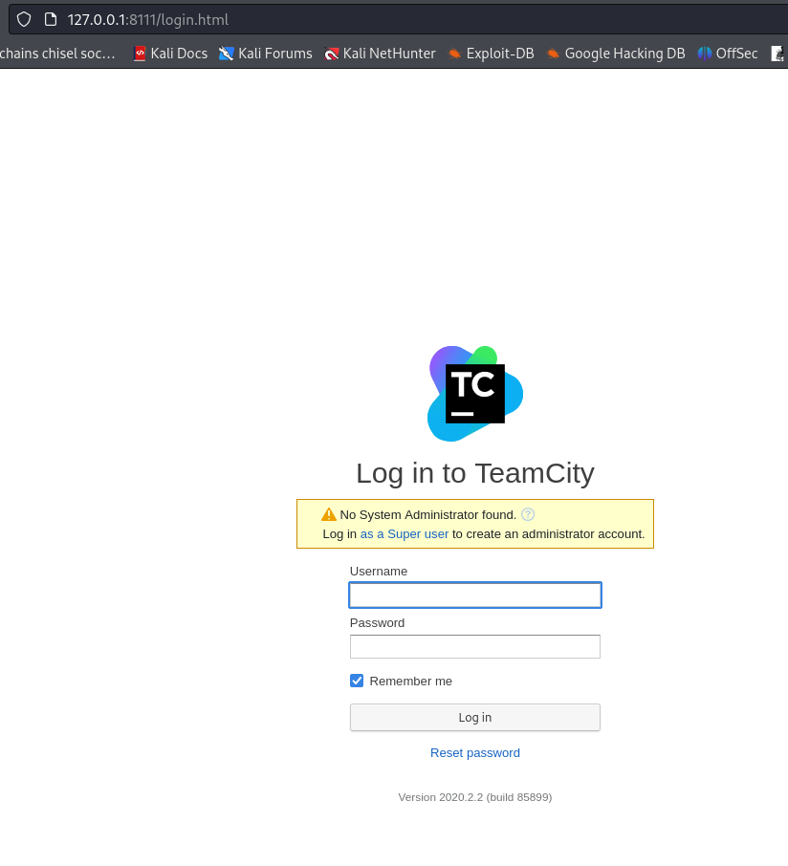The height and width of the screenshot is (866, 788).
Task: Open the Kali Forums bookmark
Action: pos(266,54)
